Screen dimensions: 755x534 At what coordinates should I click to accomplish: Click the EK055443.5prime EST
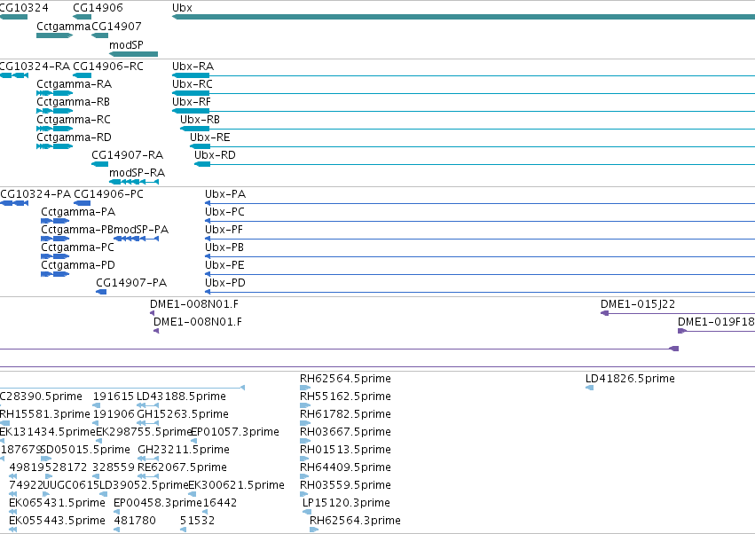13,530
